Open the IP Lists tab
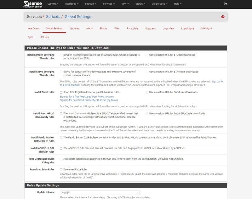This screenshot has height=199, width=252. click(x=44, y=37)
